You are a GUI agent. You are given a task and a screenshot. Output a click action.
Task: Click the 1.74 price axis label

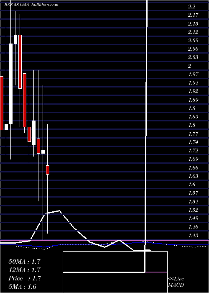tap(193, 142)
